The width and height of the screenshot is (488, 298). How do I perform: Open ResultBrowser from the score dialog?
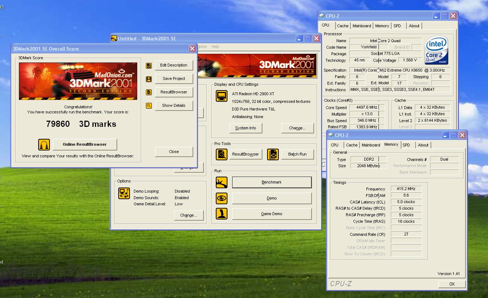(x=174, y=92)
